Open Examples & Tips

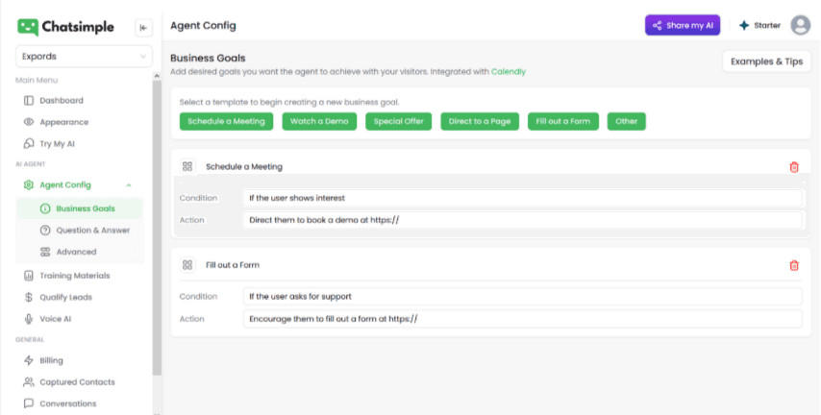pyautogui.click(x=766, y=61)
